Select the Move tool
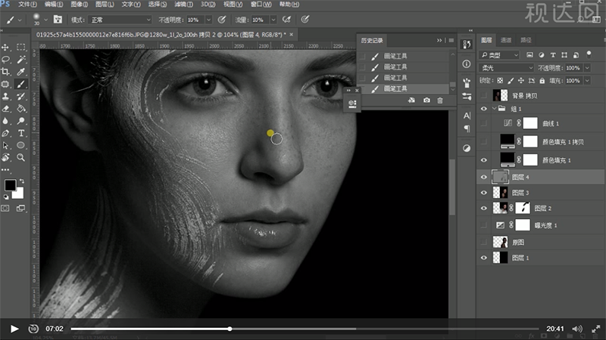 [x=5, y=47]
